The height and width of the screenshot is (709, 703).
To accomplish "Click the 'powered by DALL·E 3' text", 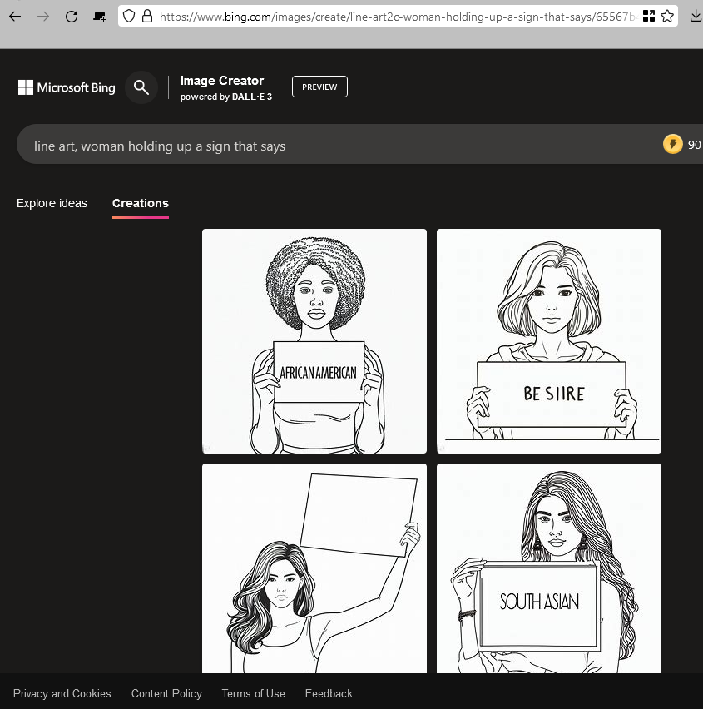I will click(226, 97).
